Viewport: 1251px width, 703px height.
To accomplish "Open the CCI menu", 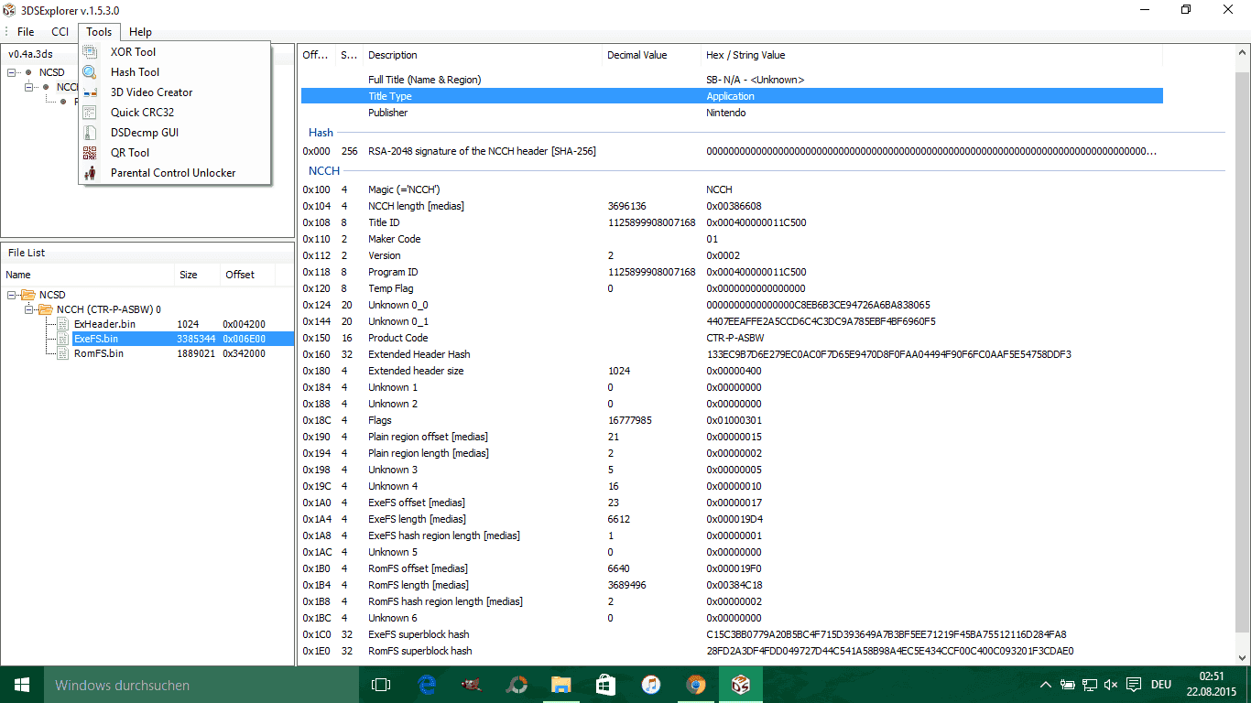I will [x=60, y=32].
